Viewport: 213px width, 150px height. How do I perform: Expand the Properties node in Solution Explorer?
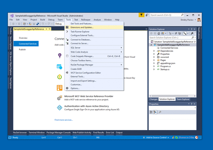pyautogui.click(x=154, y=54)
